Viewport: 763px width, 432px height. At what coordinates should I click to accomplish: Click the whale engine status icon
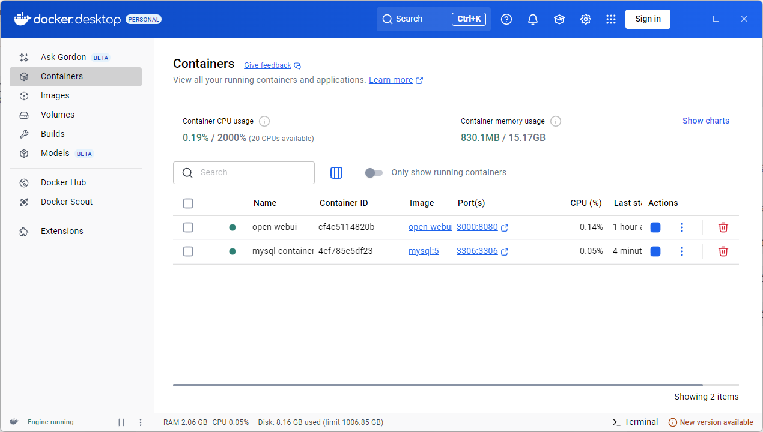[x=14, y=422]
